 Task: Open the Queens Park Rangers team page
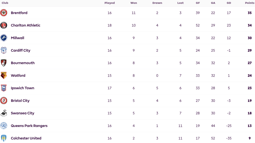(x=29, y=126)
